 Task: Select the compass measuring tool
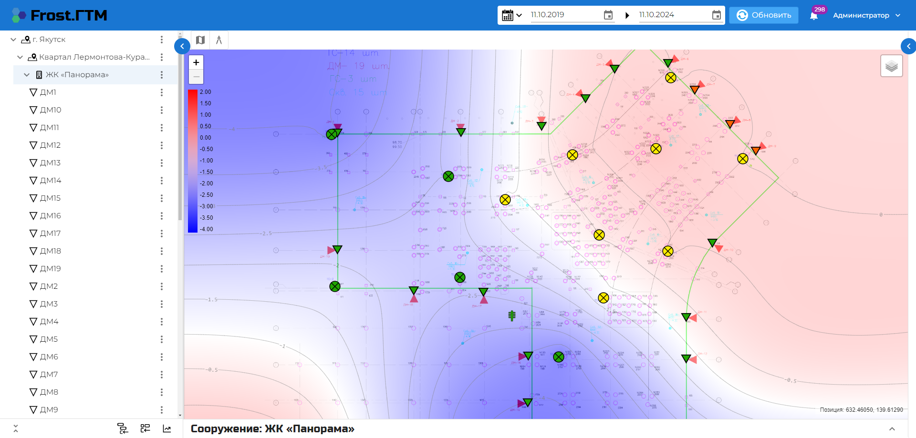[219, 40]
